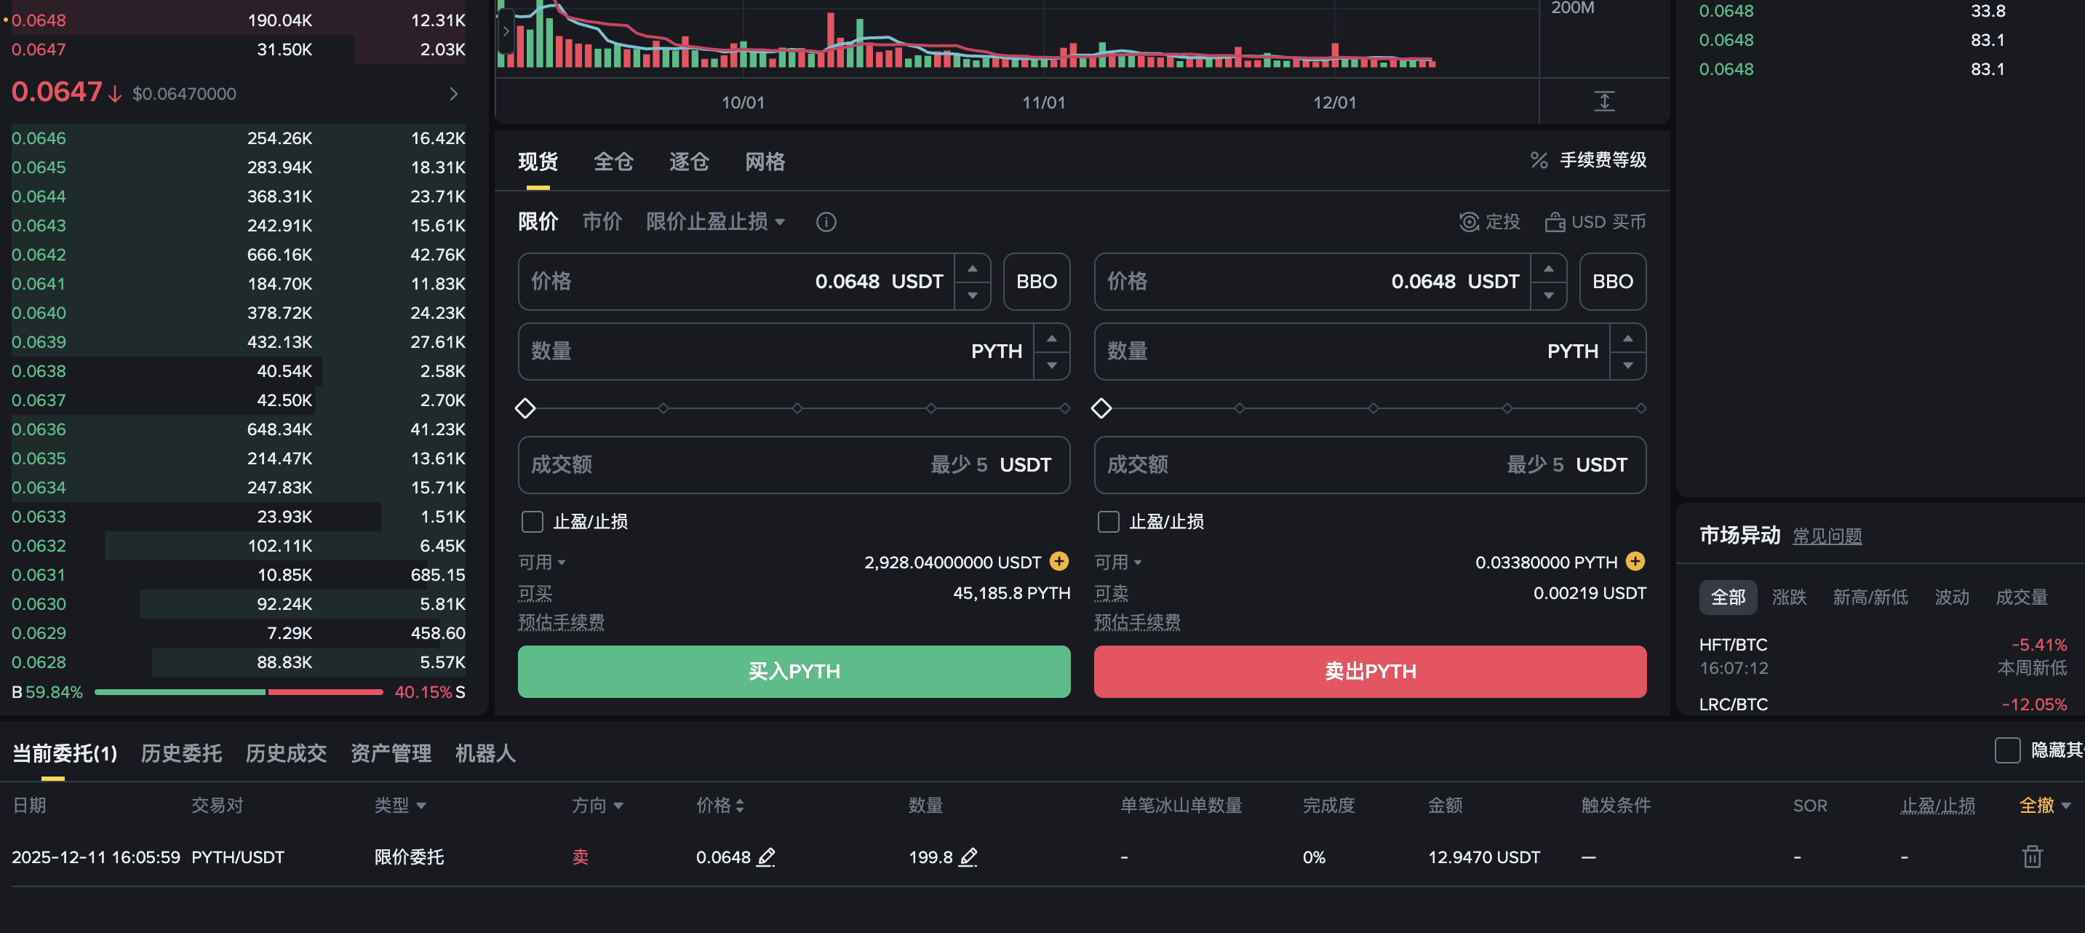Click the green 买入PYTH button

pyautogui.click(x=793, y=670)
